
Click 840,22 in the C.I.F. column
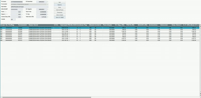pos(194,29)
